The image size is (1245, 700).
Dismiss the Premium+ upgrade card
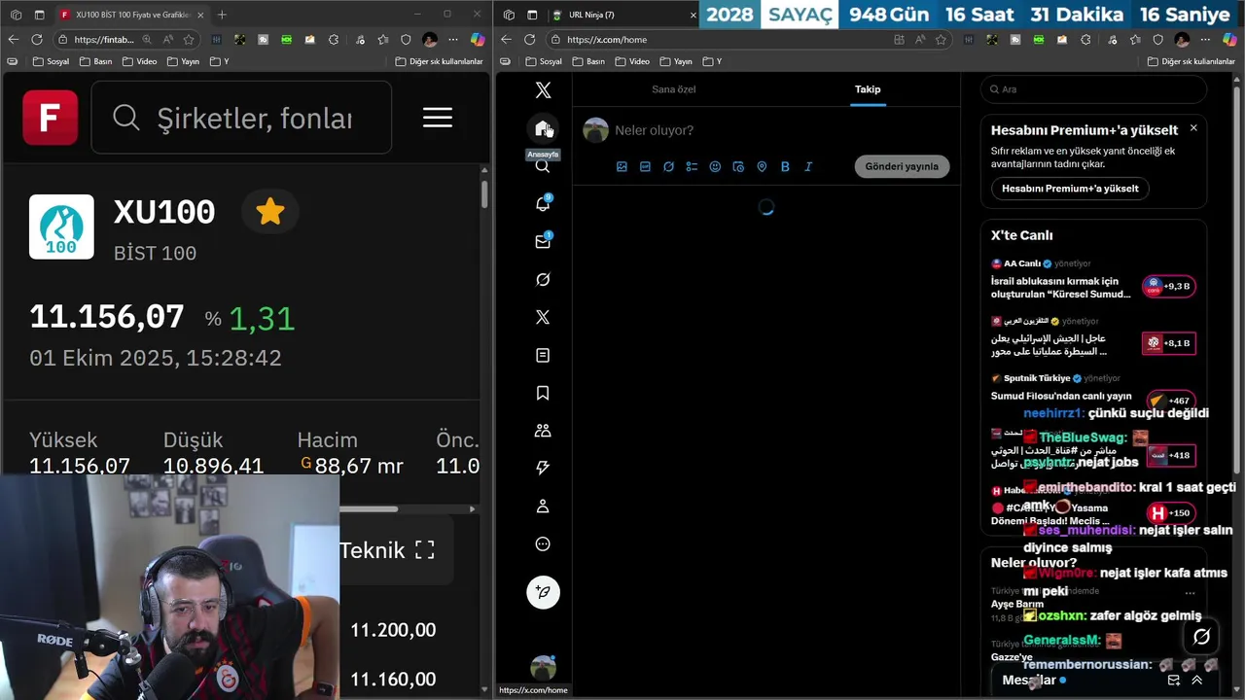click(1193, 127)
